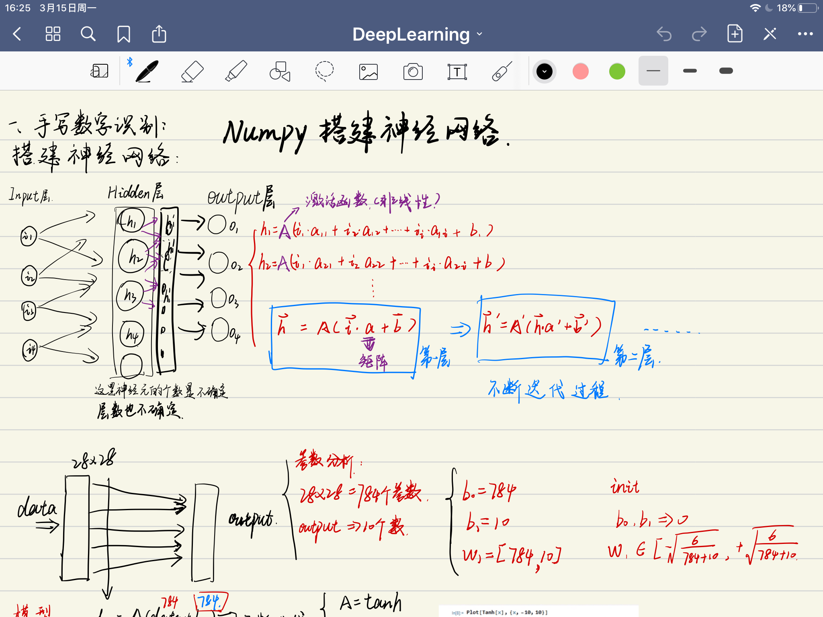
Task: Select the Highlighter tool
Action: pyautogui.click(x=236, y=71)
